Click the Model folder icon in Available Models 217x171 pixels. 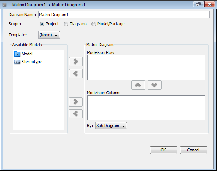click(x=17, y=54)
